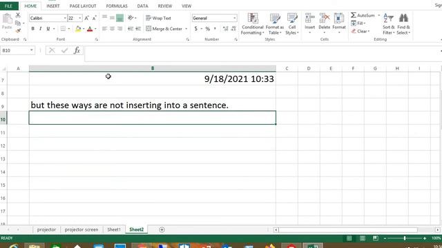Center text horizontally
The width and height of the screenshot is (442, 248).
tap(112, 29)
